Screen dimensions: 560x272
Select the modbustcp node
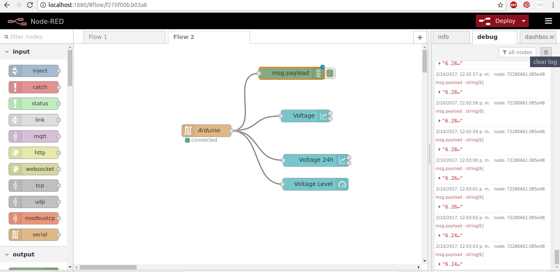[34, 218]
